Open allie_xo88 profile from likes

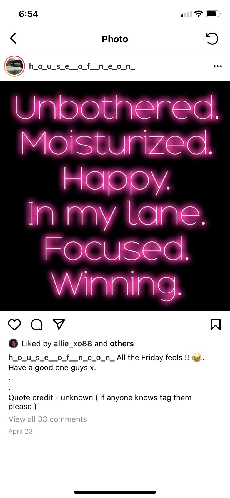(73, 344)
